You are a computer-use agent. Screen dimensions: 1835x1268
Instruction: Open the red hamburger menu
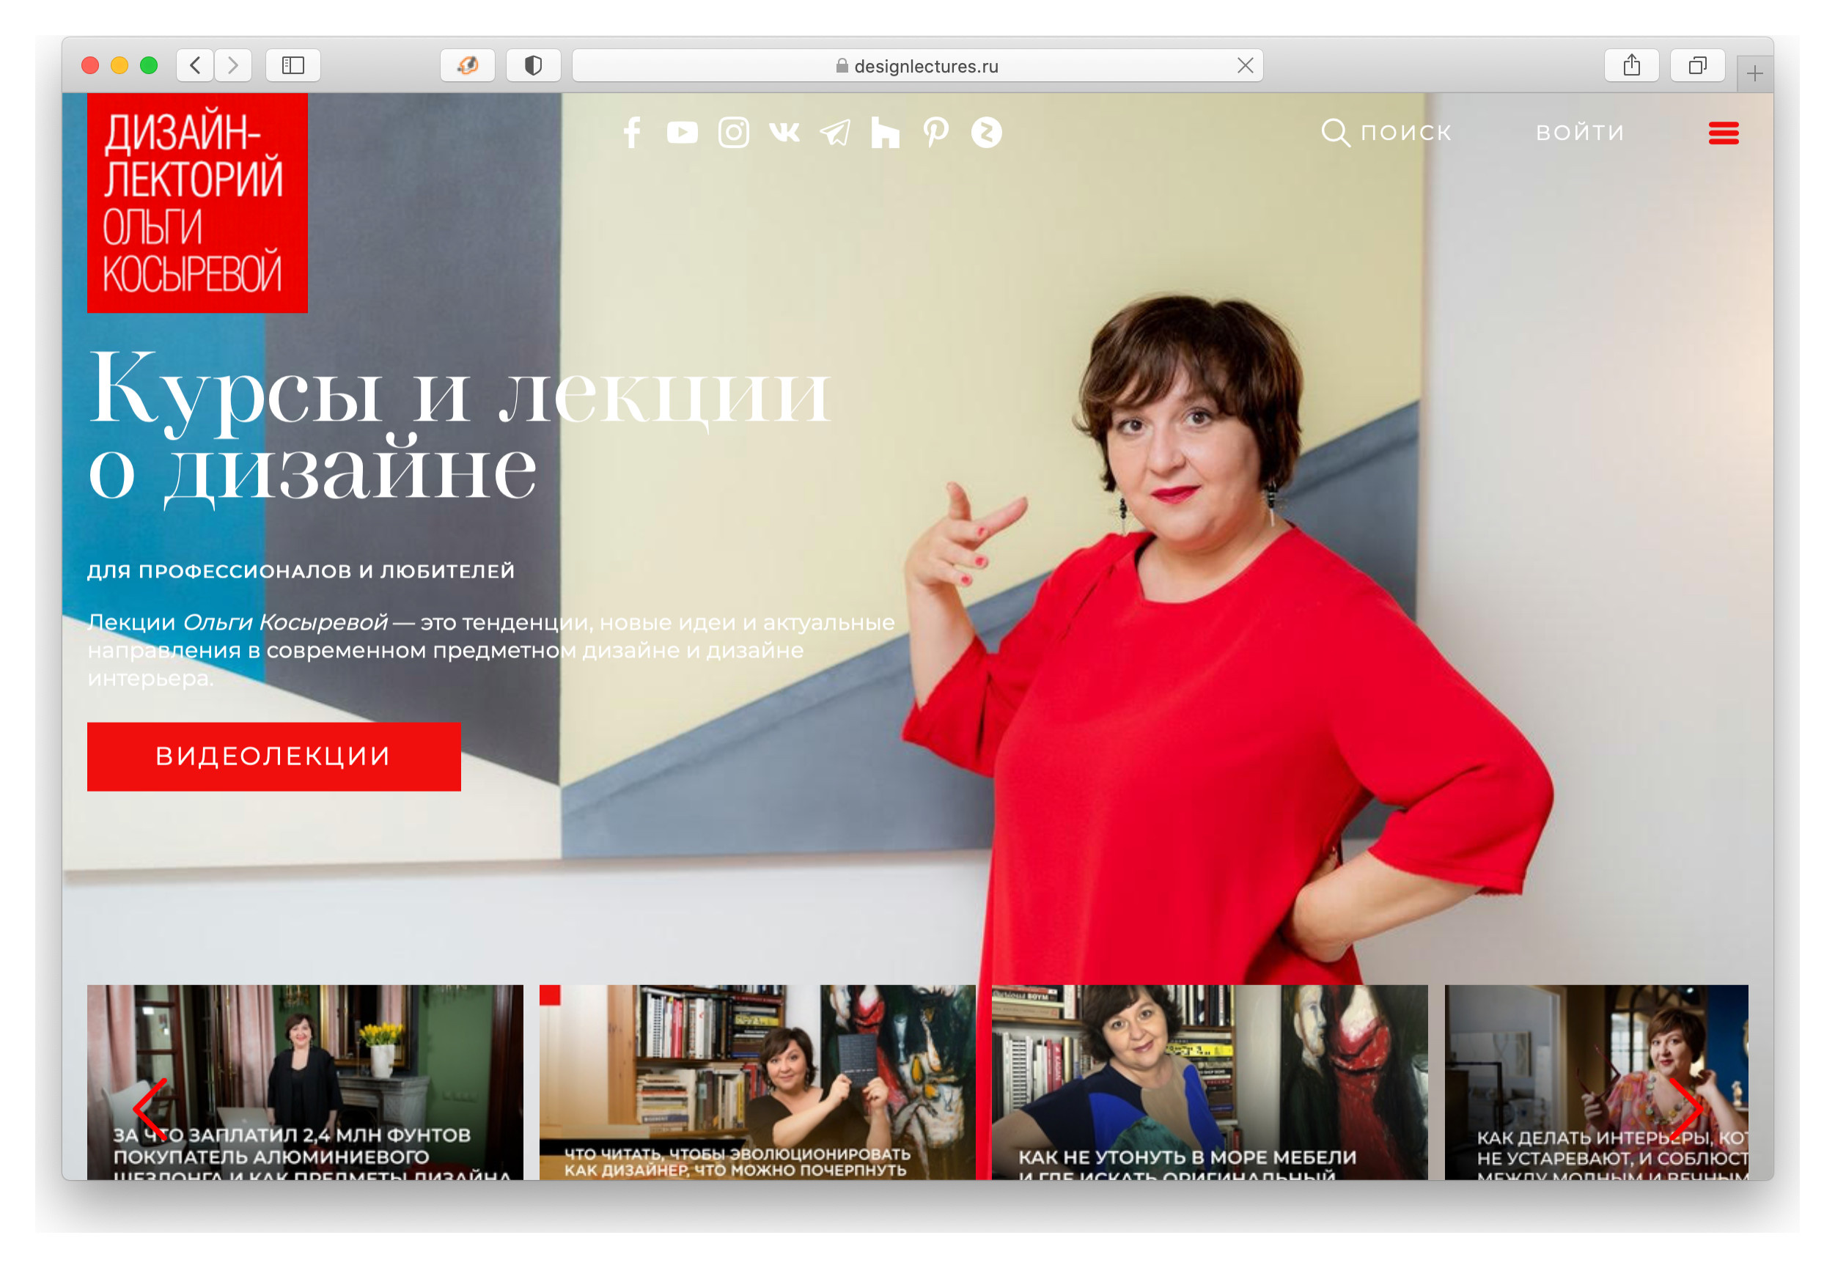[x=1723, y=133]
